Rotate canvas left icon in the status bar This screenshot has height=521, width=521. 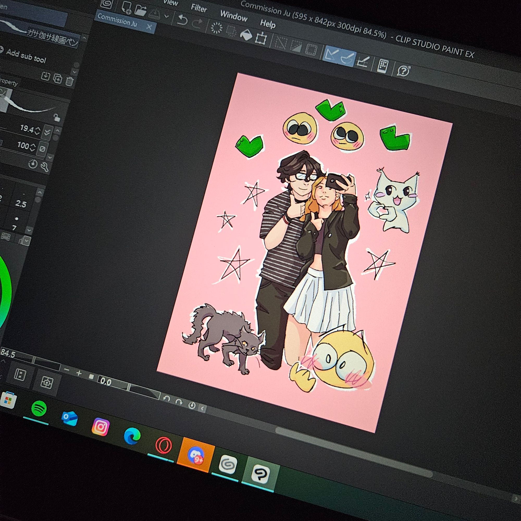click(166, 399)
